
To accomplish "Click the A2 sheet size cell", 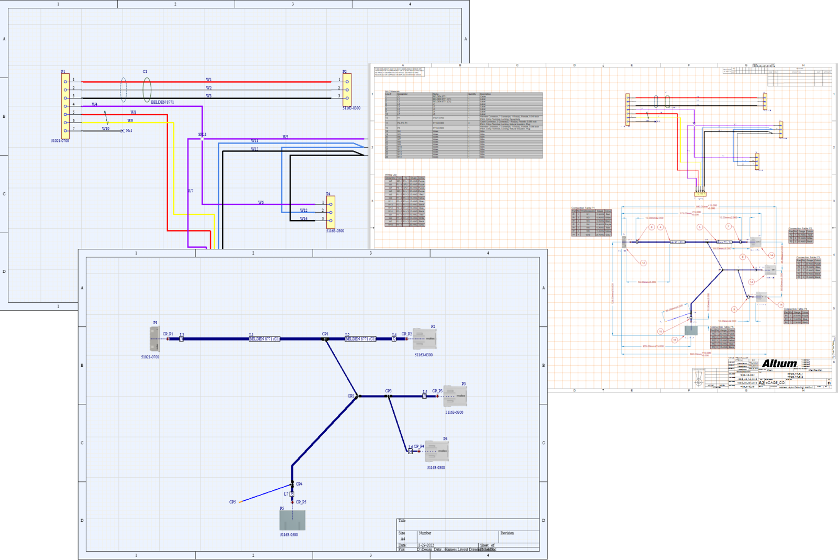I will (x=762, y=383).
